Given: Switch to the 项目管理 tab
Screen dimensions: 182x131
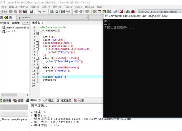Looking at the screenshot, I should click(x=4, y=23).
